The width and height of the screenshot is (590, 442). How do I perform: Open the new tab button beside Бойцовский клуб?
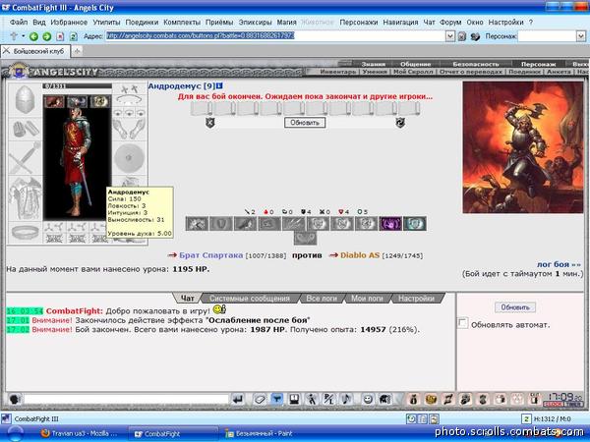(x=77, y=51)
